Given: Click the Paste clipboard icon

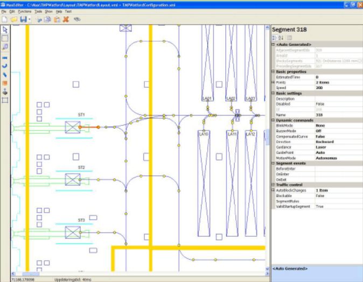Looking at the screenshot, I should 57,19.
